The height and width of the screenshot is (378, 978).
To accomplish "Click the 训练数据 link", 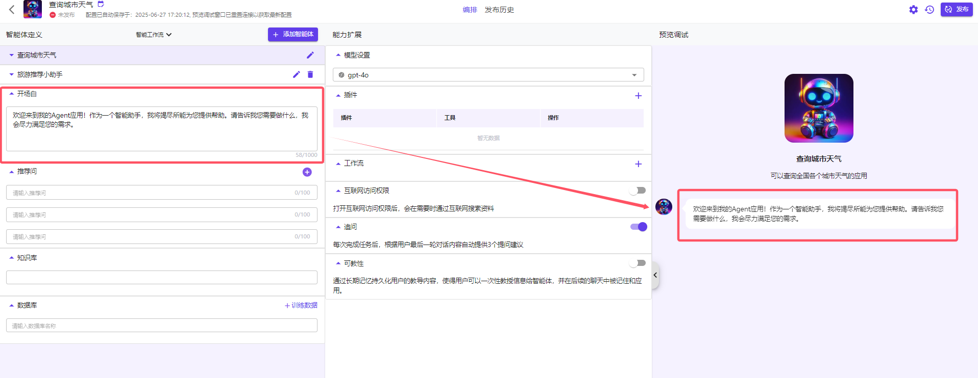I will (301, 305).
